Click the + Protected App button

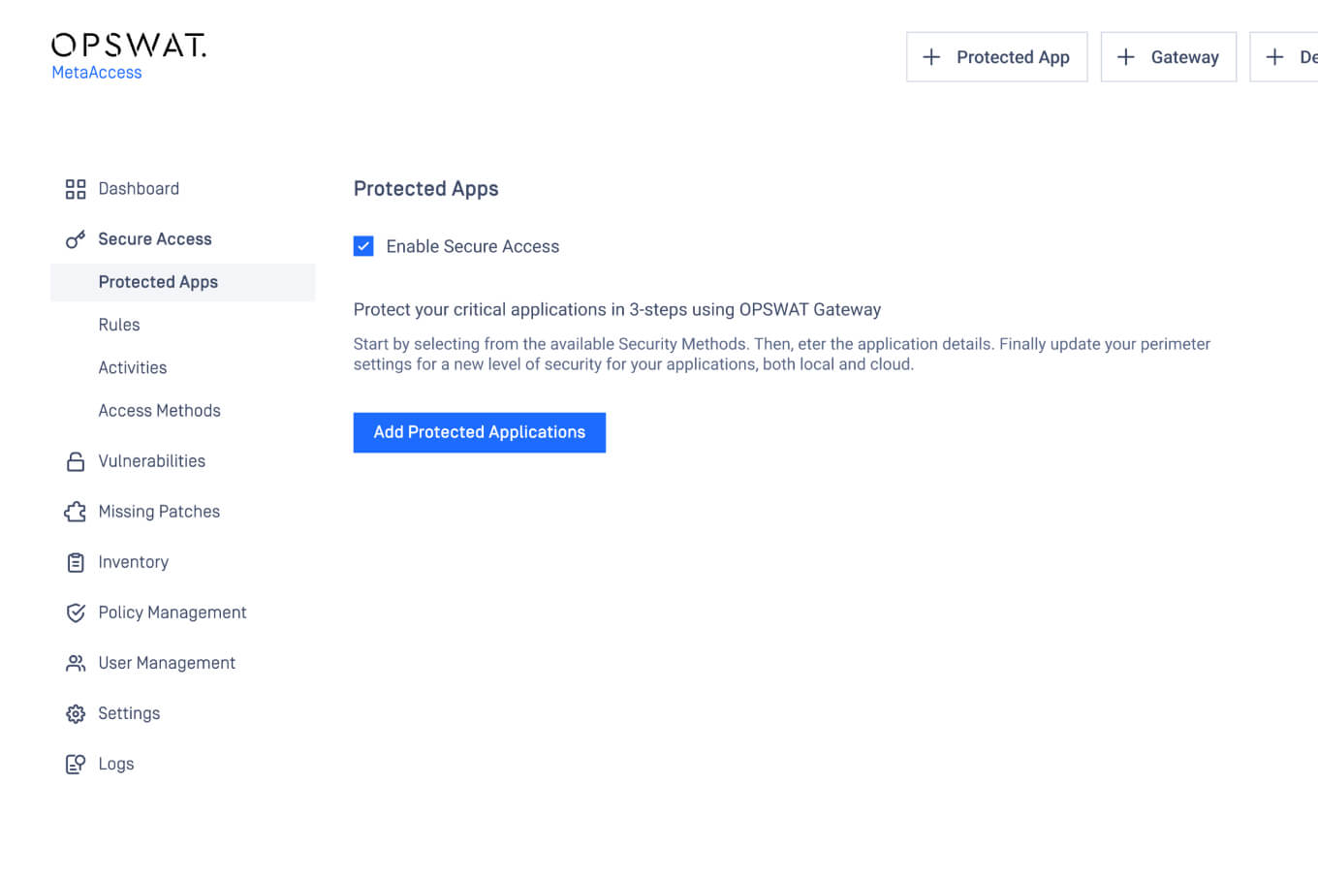996,57
